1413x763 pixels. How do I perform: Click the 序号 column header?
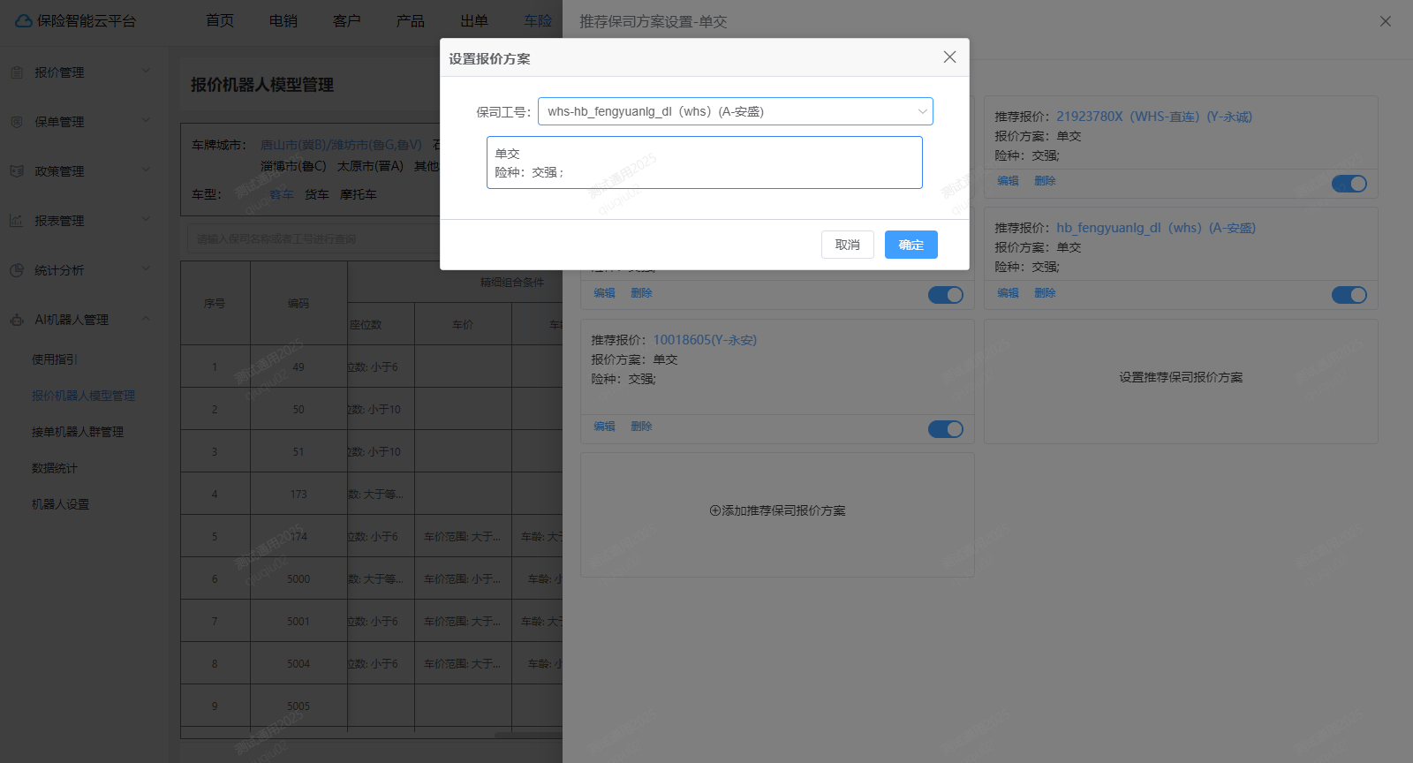[215, 303]
